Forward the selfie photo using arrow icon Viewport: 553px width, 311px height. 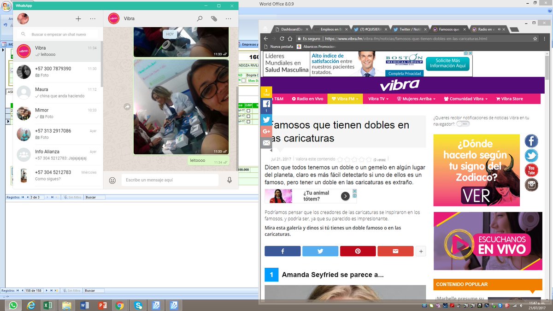click(x=127, y=107)
